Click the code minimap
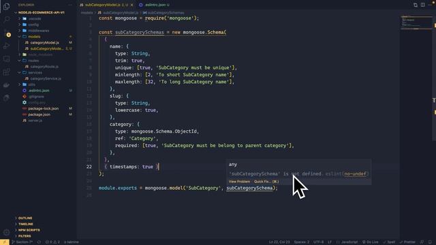Image resolution: width=436 pixels, height=245 pixels. pyautogui.click(x=416, y=22)
